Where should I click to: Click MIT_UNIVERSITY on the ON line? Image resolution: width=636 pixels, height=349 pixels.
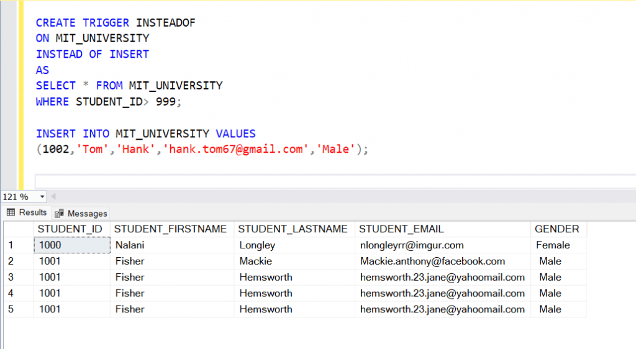[102, 39]
